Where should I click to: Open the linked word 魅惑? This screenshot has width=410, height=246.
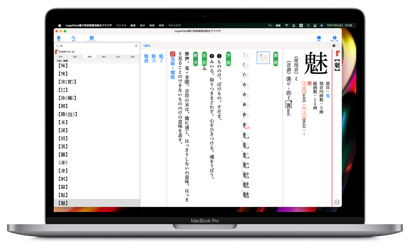click(146, 58)
